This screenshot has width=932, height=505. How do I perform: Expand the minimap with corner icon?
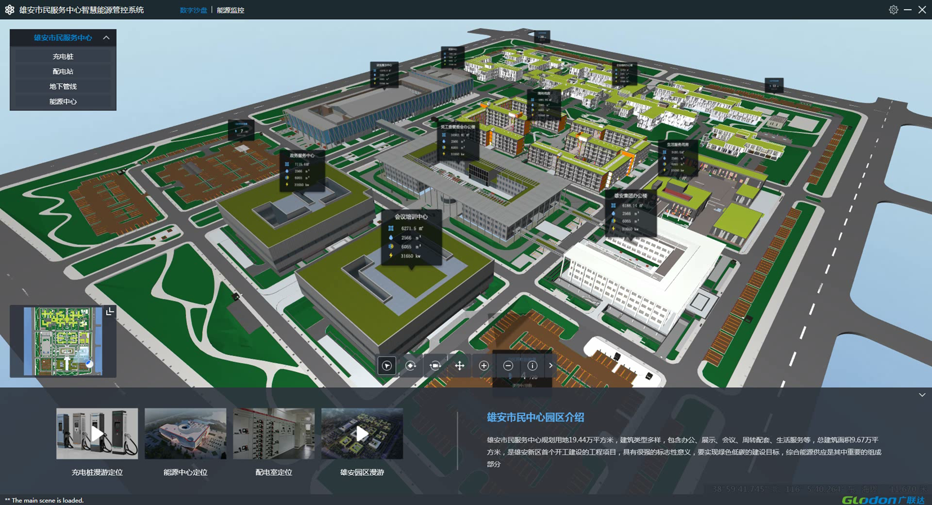point(110,311)
